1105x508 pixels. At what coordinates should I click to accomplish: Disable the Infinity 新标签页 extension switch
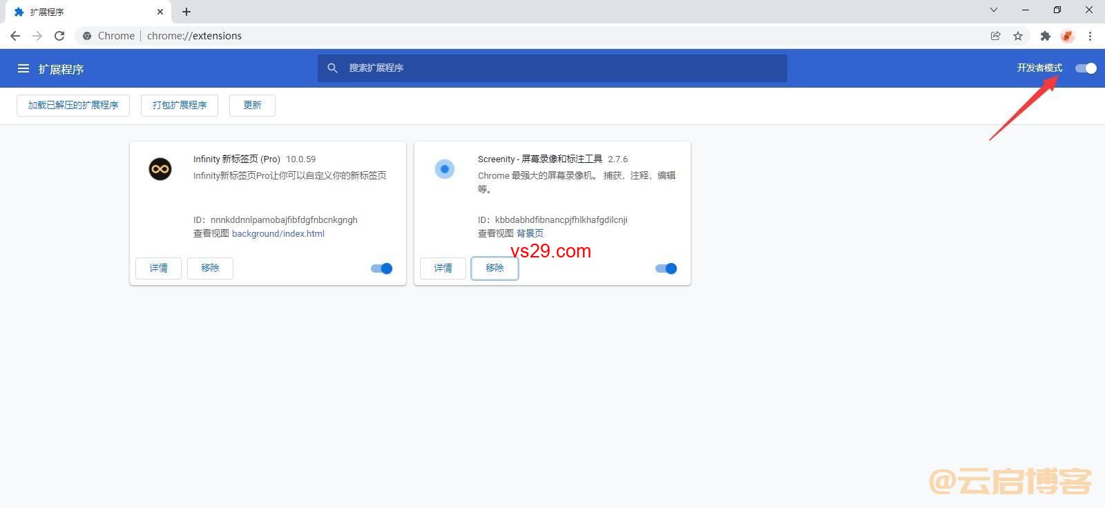(x=382, y=268)
